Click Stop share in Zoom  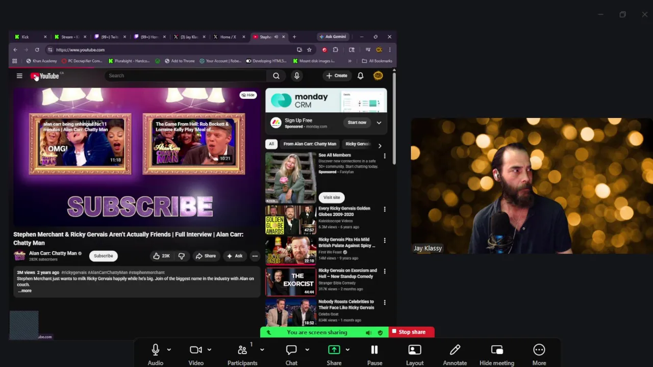click(412, 332)
